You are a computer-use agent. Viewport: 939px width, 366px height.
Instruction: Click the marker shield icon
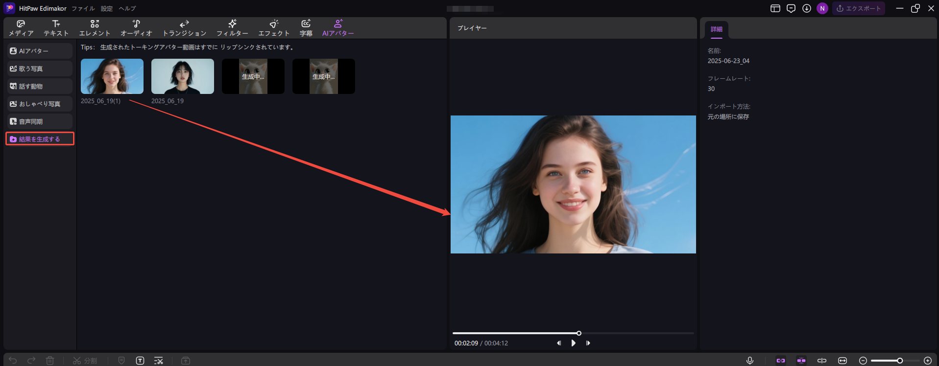click(121, 361)
